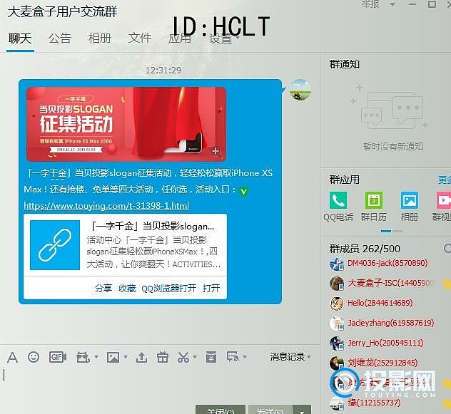Search group members magnifier icon
Image resolution: width=451 pixels, height=414 pixels.
pos(447,248)
